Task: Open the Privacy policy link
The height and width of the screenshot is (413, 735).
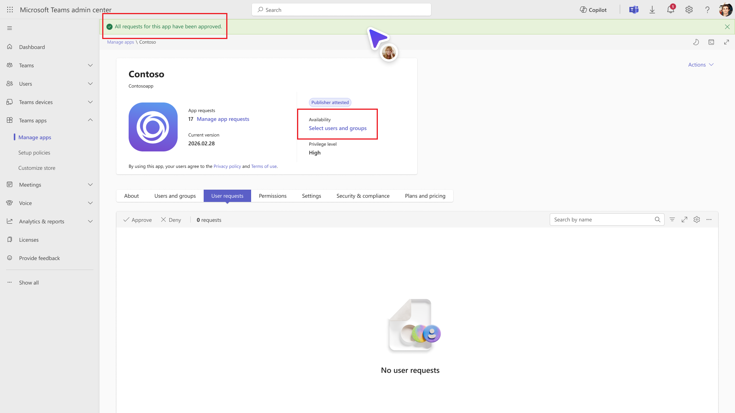Action: point(227,166)
